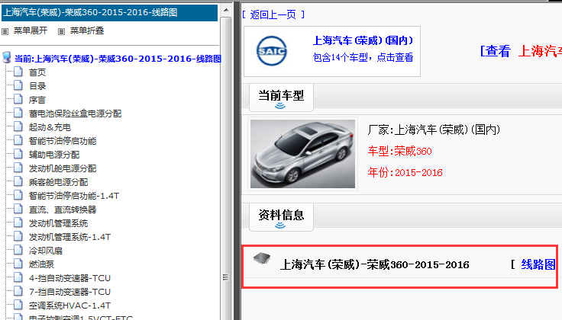Viewport: 562px width, 320px height.
Task: Open 发动机管理系统 diagram
Action: click(59, 223)
